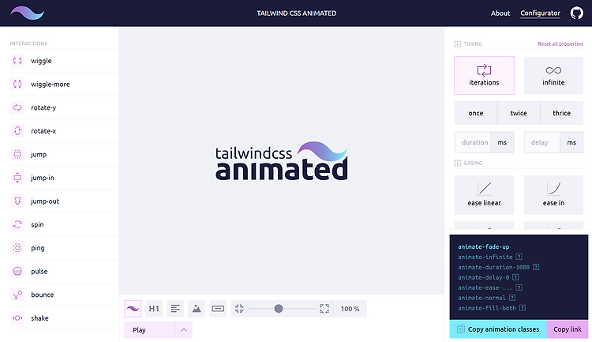Open the Configurator page

coord(540,13)
